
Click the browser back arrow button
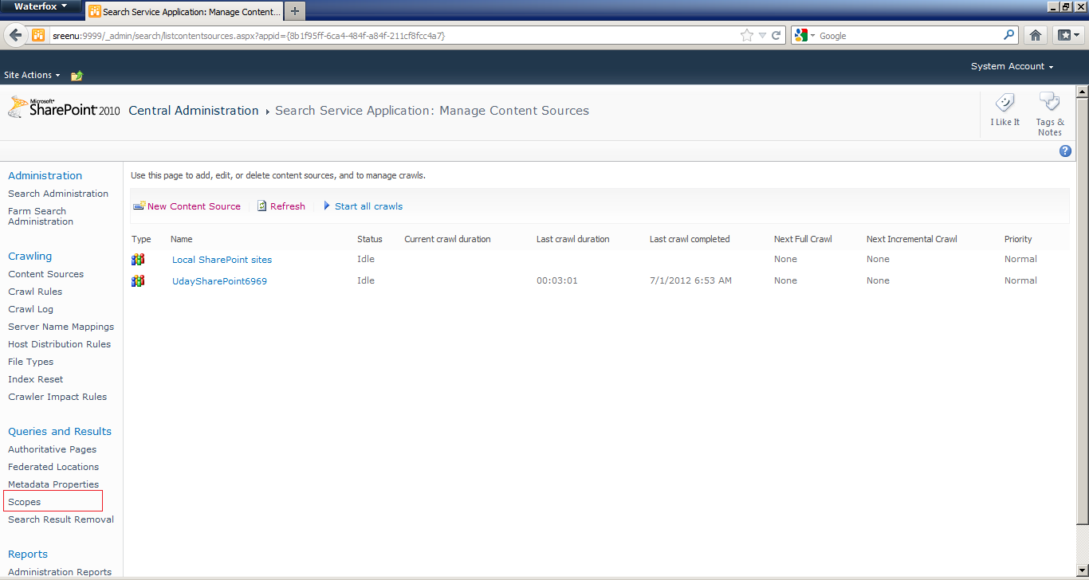tap(15, 35)
